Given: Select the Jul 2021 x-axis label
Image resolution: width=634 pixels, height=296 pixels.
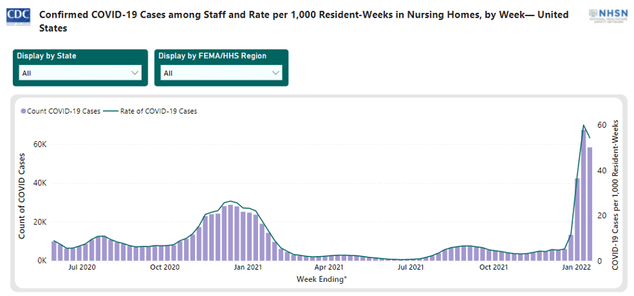Looking at the screenshot, I should pyautogui.click(x=411, y=268).
